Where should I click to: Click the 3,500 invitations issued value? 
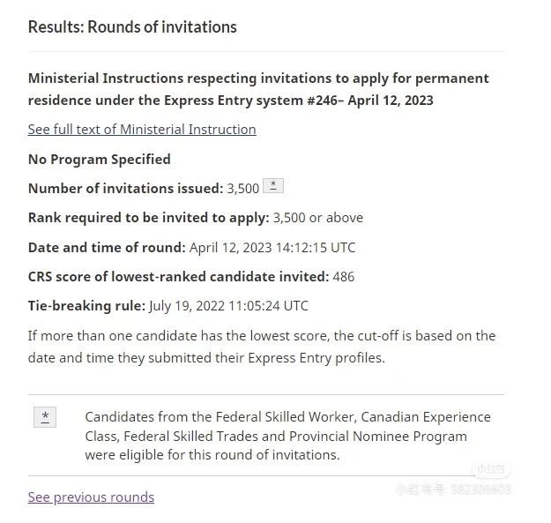pos(243,189)
